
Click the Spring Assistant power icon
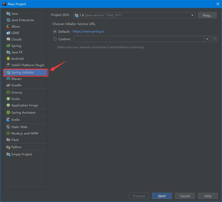(x=8, y=113)
